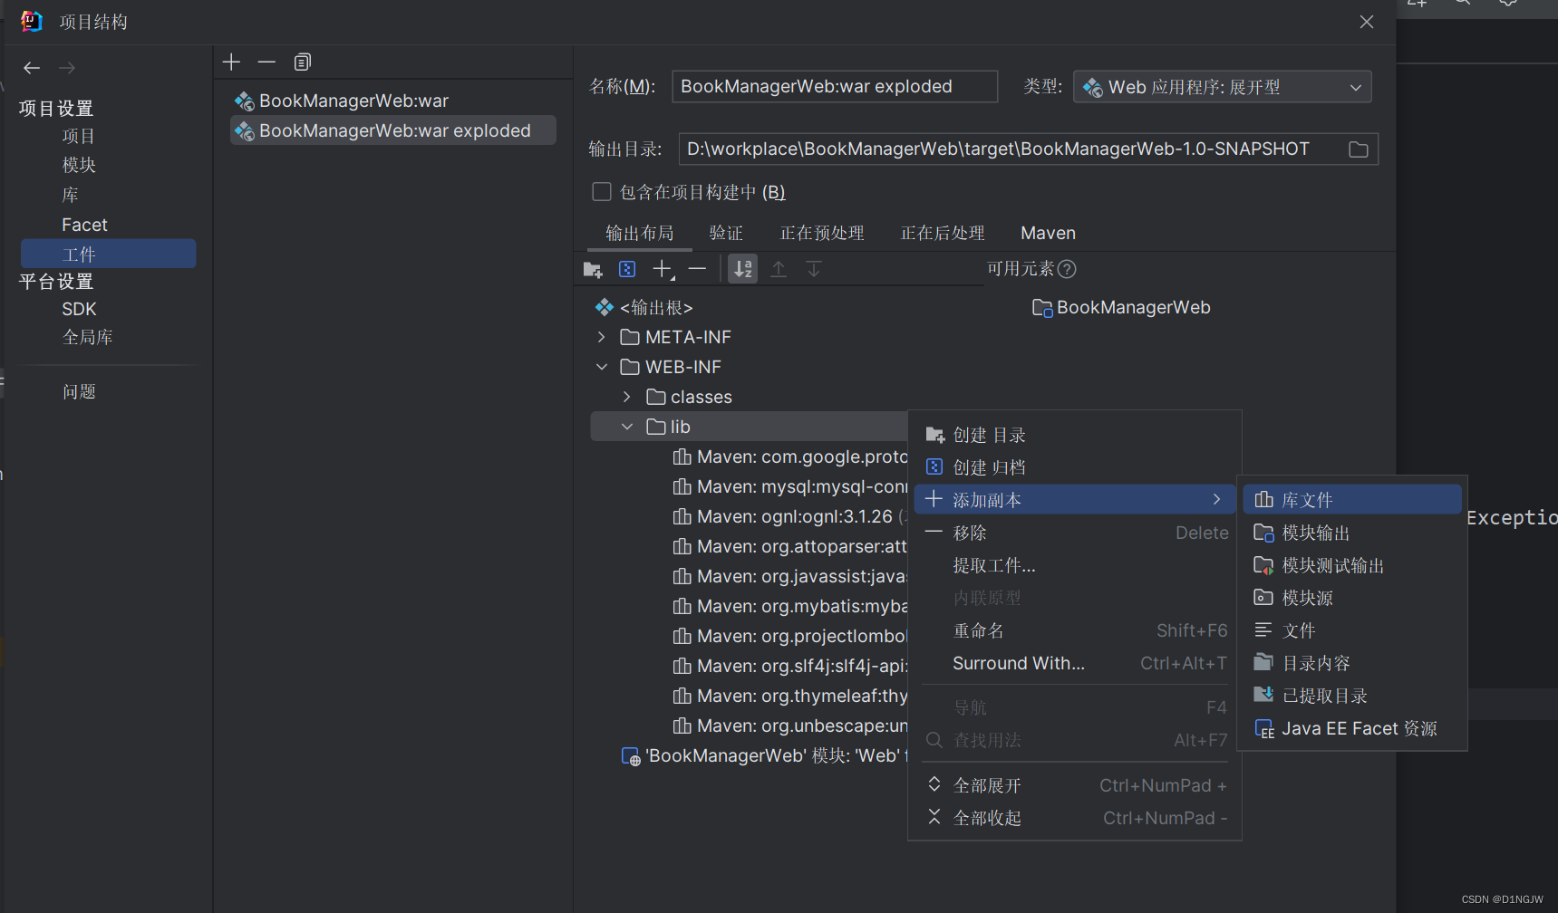Select 提取工件... menu entry

click(x=1075, y=566)
